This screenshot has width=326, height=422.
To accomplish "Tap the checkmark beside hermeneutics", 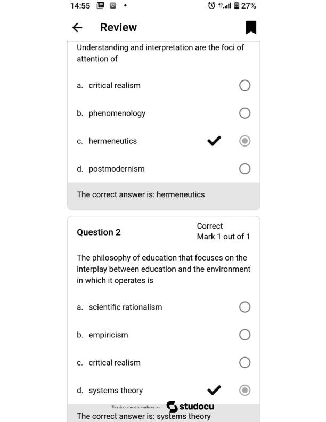I will click(x=214, y=141).
